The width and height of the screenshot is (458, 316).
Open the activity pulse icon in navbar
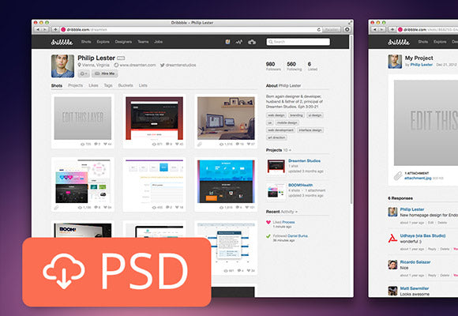coord(239,42)
